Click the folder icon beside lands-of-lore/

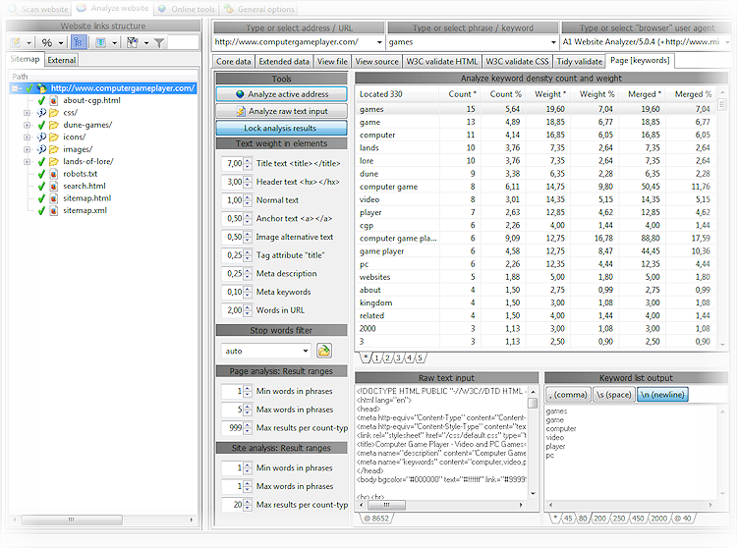pos(54,161)
